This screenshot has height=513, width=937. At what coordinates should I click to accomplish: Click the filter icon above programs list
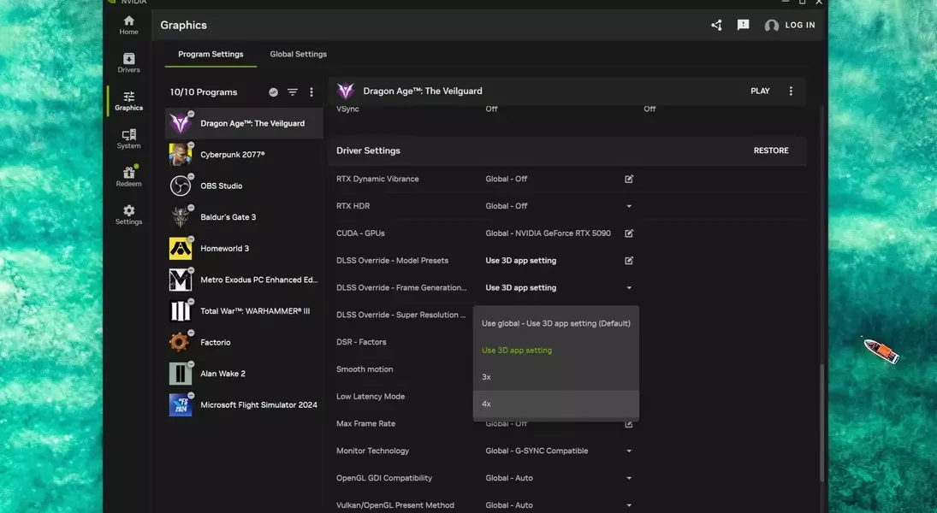click(x=293, y=92)
